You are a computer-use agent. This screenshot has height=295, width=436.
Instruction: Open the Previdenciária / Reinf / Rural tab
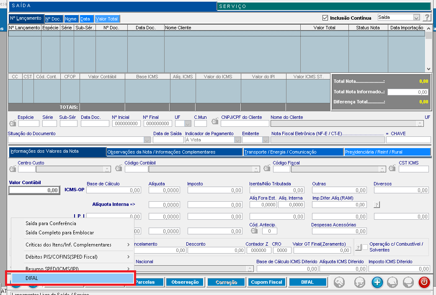387,152
